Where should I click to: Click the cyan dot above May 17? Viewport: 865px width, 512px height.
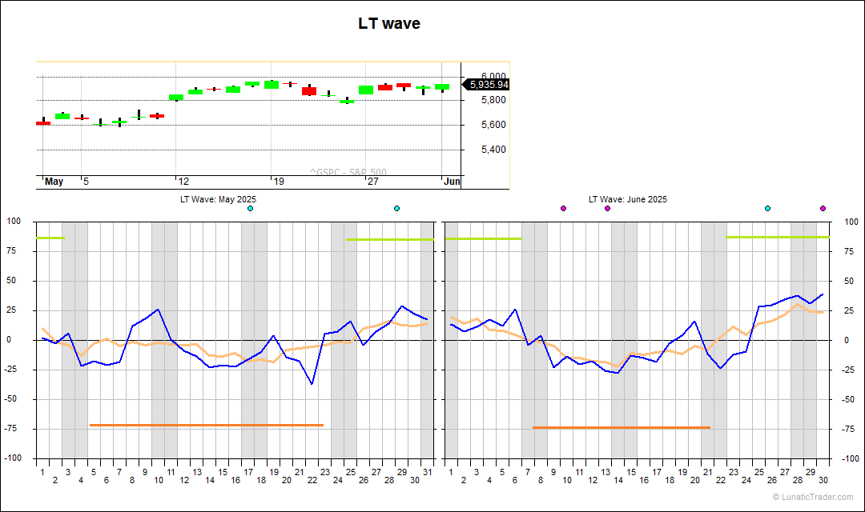coord(250,208)
